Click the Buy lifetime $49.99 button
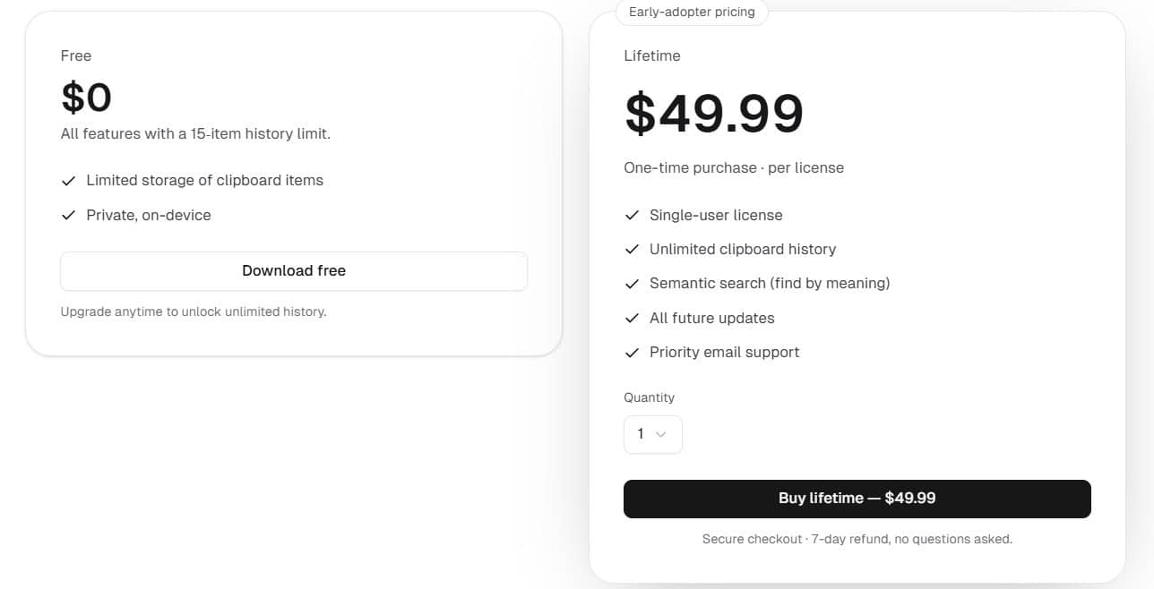This screenshot has width=1154, height=589. 857,499
